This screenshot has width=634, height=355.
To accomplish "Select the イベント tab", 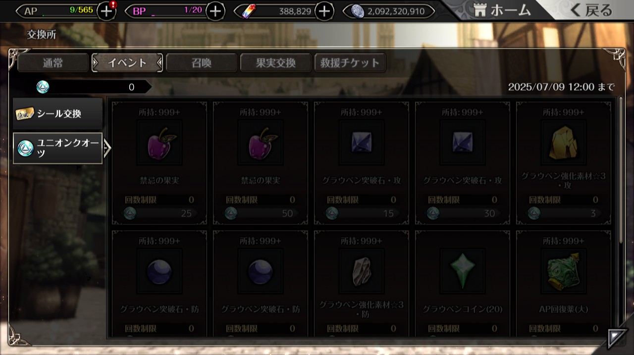I will [x=127, y=63].
